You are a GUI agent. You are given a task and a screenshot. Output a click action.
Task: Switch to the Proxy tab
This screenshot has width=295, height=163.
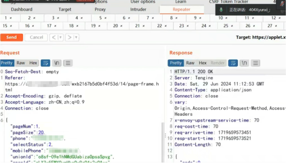click(100, 9)
